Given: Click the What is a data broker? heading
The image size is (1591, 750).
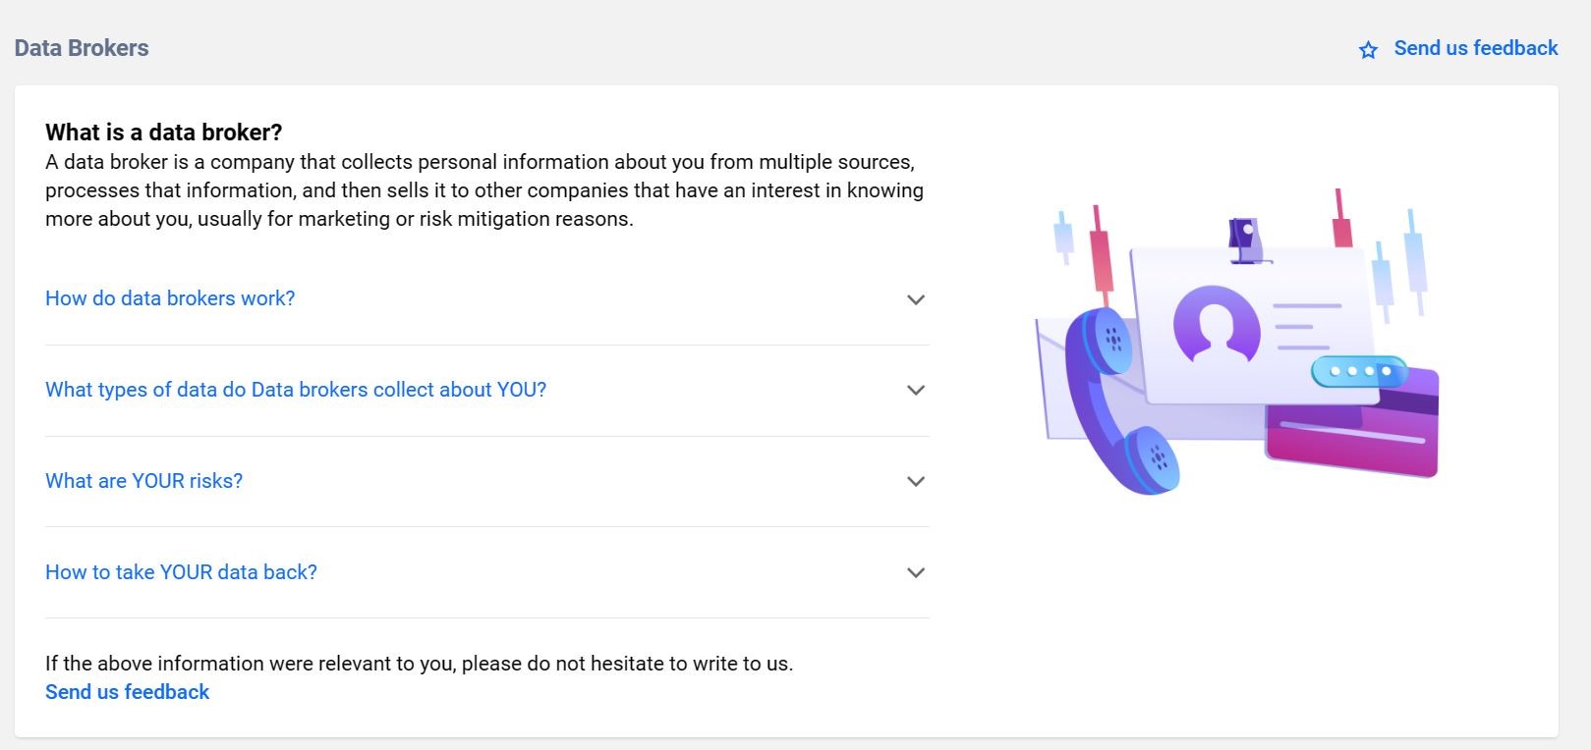Looking at the screenshot, I should point(164,133).
